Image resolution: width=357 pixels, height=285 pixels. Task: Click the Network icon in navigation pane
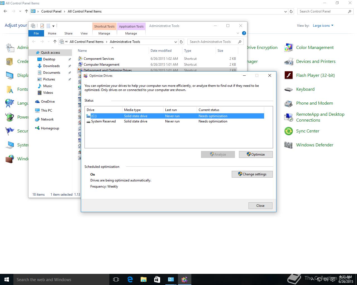coord(37,119)
